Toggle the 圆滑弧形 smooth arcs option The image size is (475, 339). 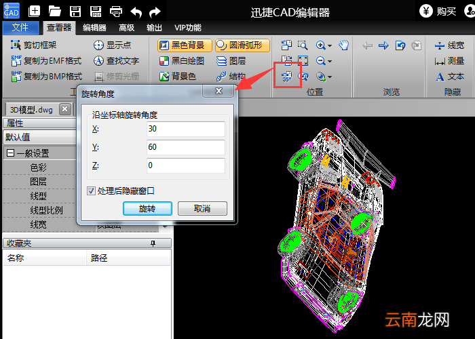[x=242, y=45]
